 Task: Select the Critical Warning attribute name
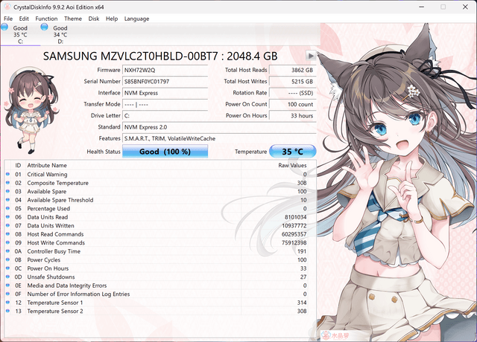47,175
